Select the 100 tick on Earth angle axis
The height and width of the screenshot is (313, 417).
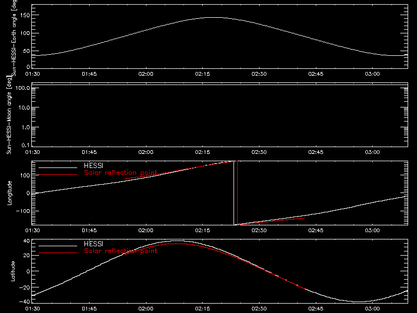(x=24, y=33)
